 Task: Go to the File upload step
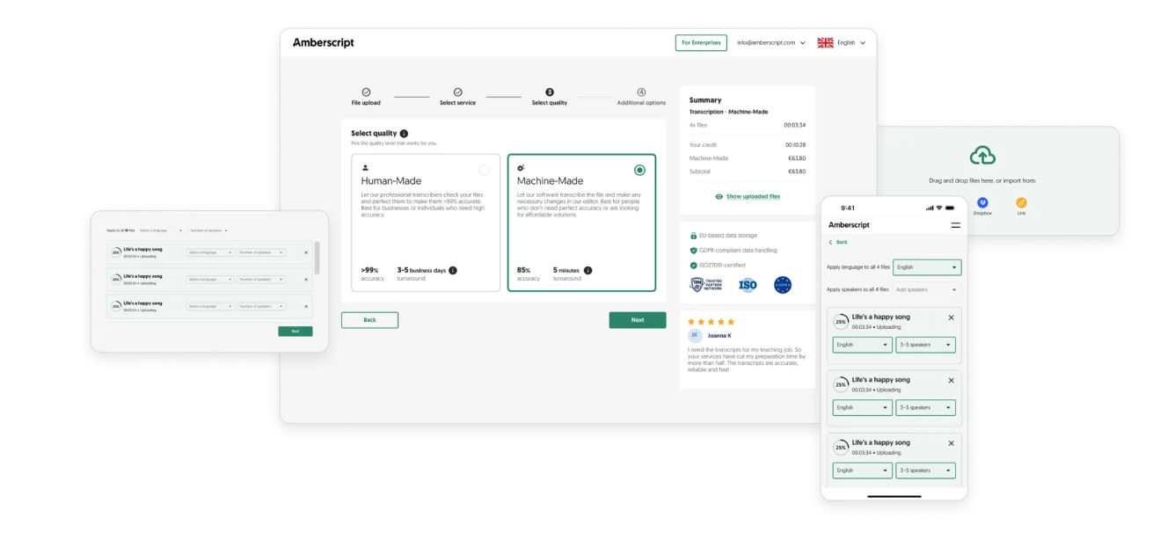pos(366,97)
